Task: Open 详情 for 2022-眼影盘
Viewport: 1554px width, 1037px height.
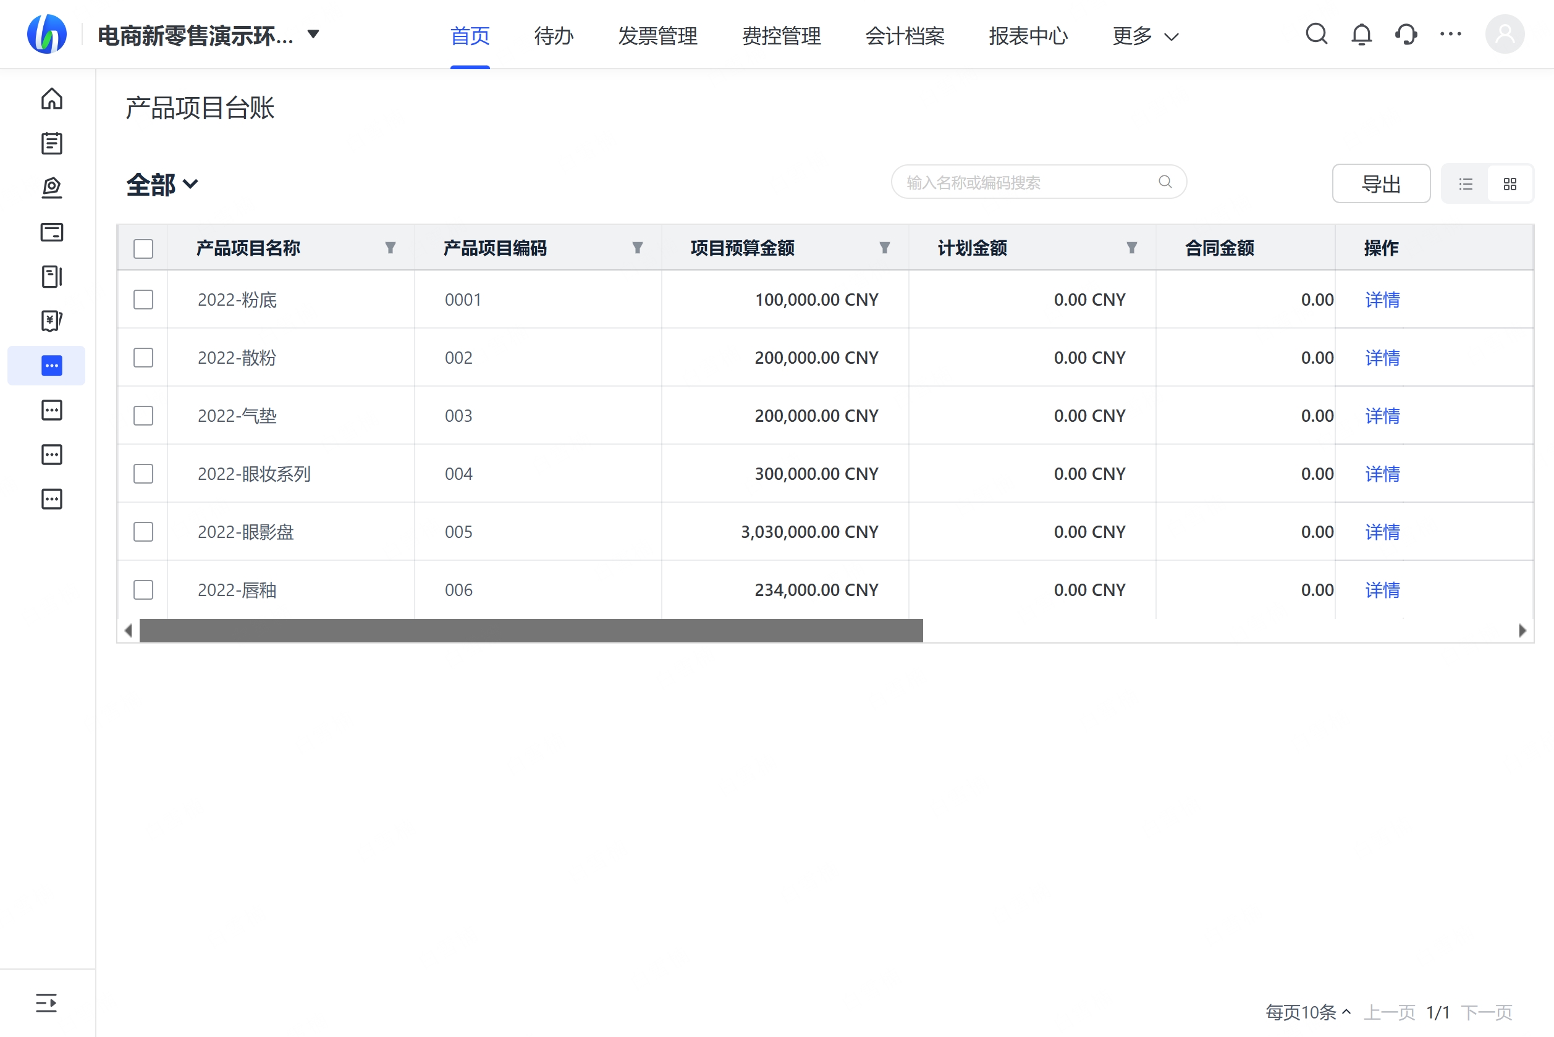Action: (1383, 532)
